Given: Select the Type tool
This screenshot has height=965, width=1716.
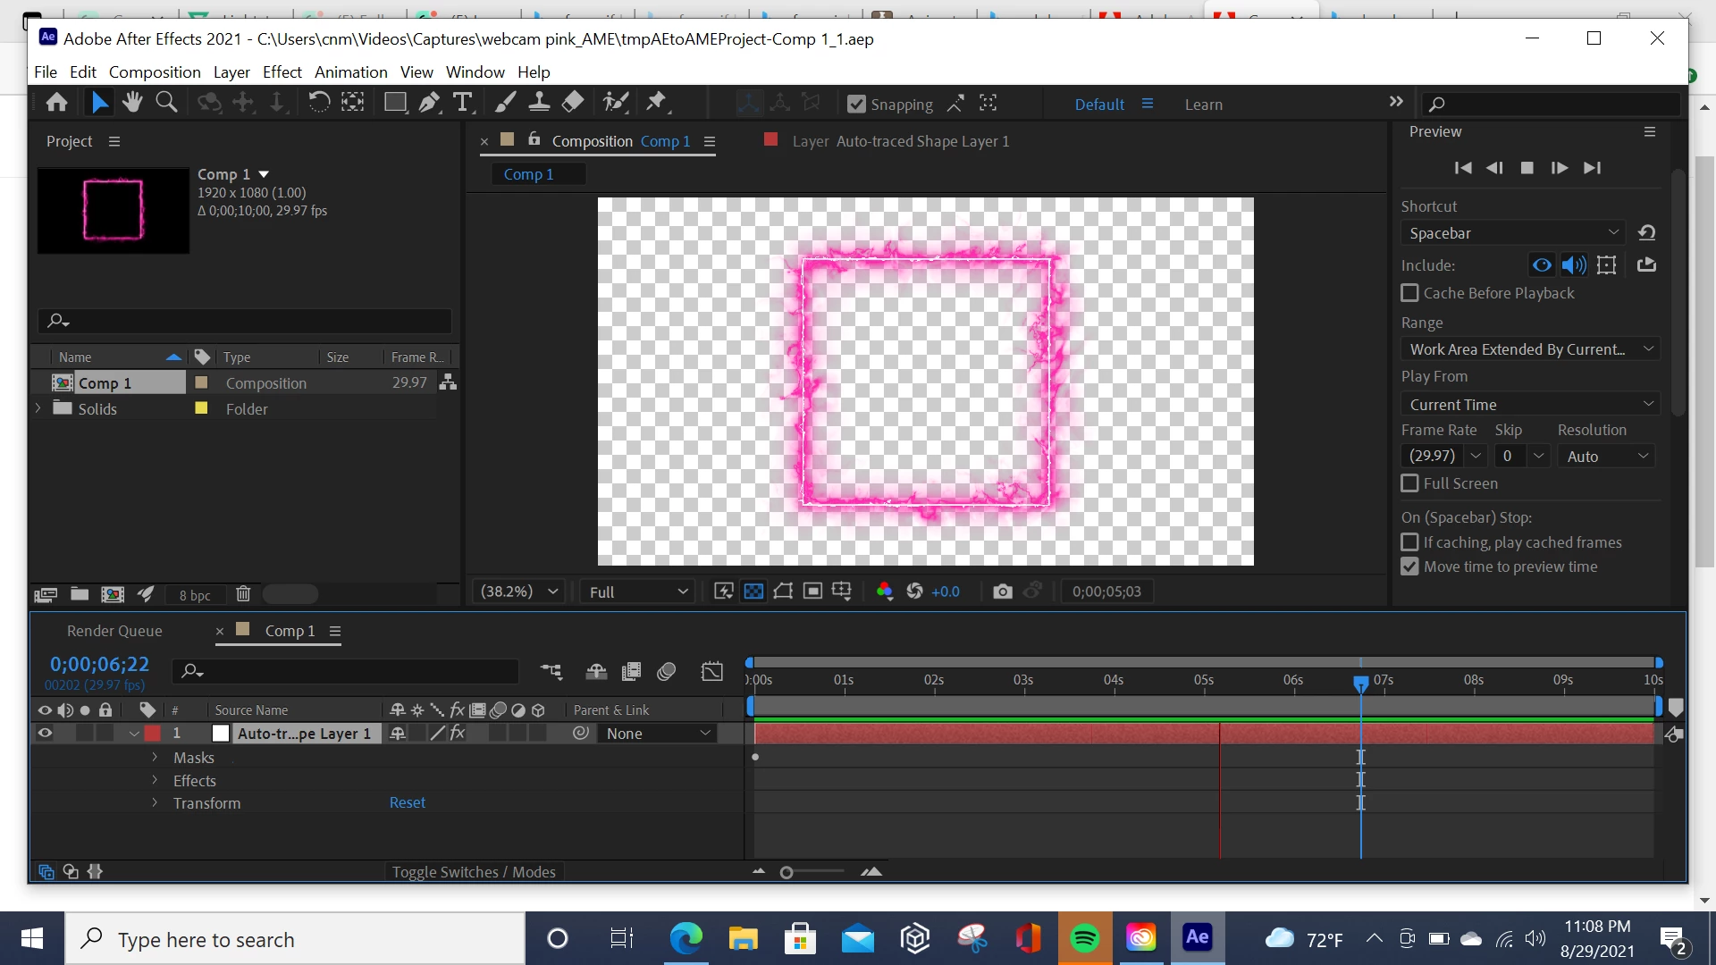Looking at the screenshot, I should (462, 103).
